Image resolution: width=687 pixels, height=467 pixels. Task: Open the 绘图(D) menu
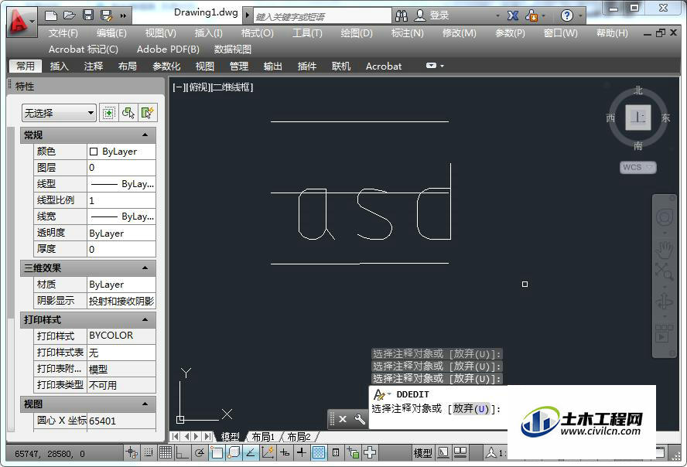(x=357, y=32)
